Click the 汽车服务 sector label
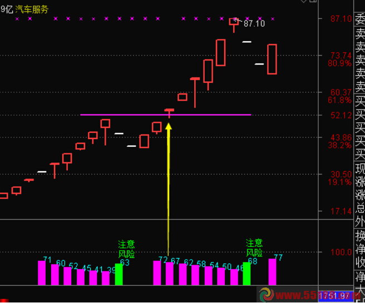The image size is (365, 303). [x=32, y=9]
